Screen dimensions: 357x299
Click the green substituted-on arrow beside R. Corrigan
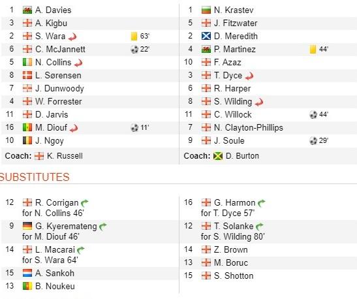pos(85,202)
